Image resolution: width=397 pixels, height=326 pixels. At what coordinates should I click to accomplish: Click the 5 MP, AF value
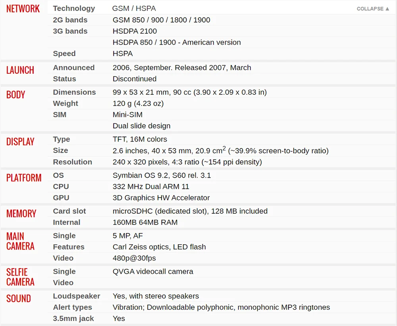[127, 236]
